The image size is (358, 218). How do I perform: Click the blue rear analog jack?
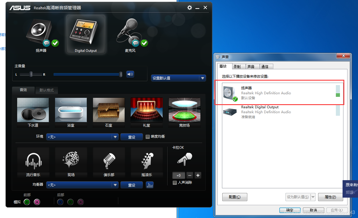point(60,202)
